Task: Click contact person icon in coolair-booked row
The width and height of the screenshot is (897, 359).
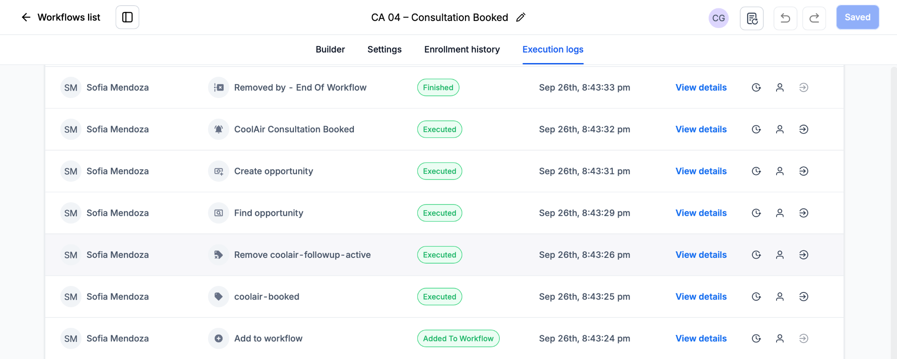Action: [780, 296]
